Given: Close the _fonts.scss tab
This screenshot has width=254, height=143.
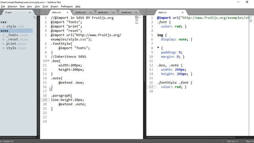Looking at the screenshot, I should tap(91, 12).
